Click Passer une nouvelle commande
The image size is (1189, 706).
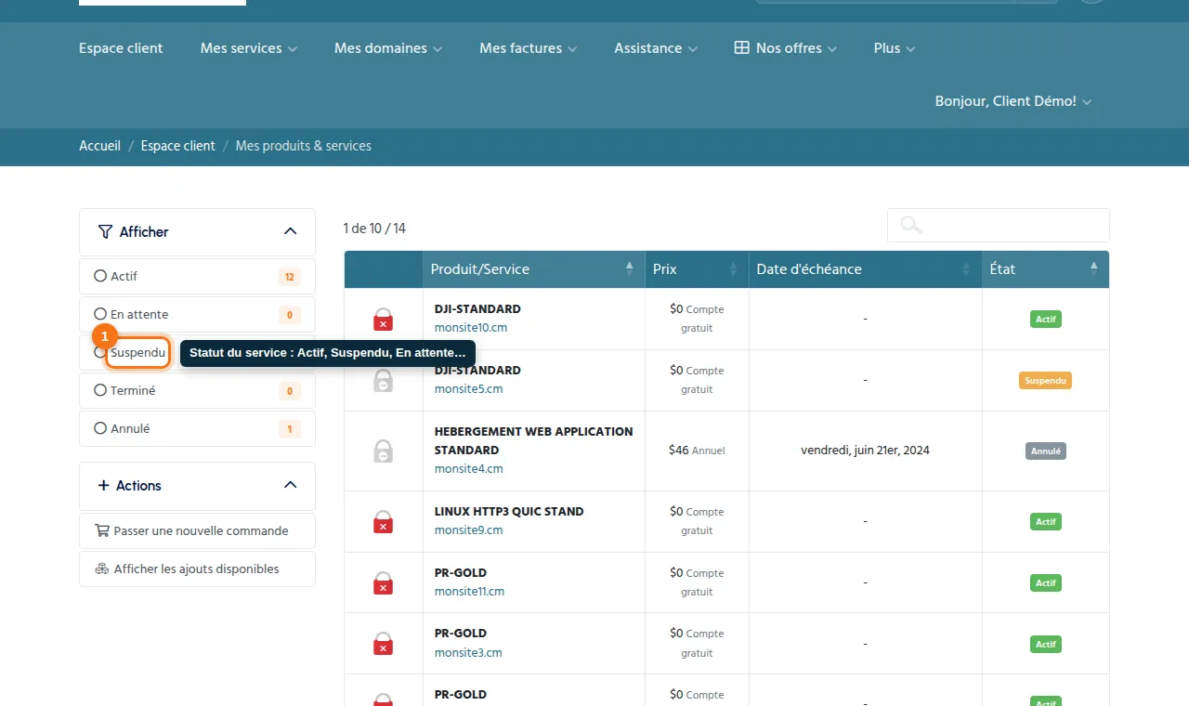(197, 531)
